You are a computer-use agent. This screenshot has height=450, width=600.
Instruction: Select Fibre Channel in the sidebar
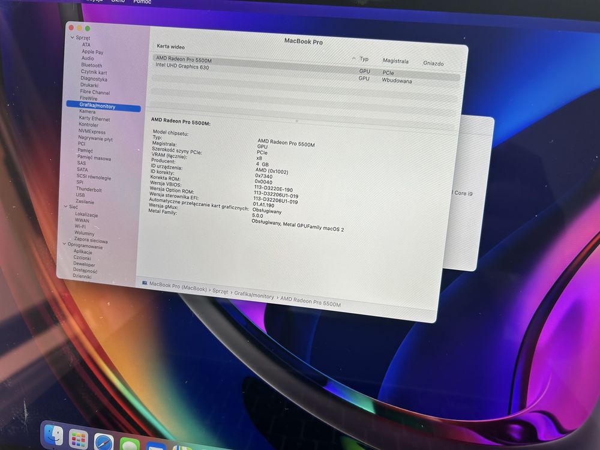tap(95, 92)
